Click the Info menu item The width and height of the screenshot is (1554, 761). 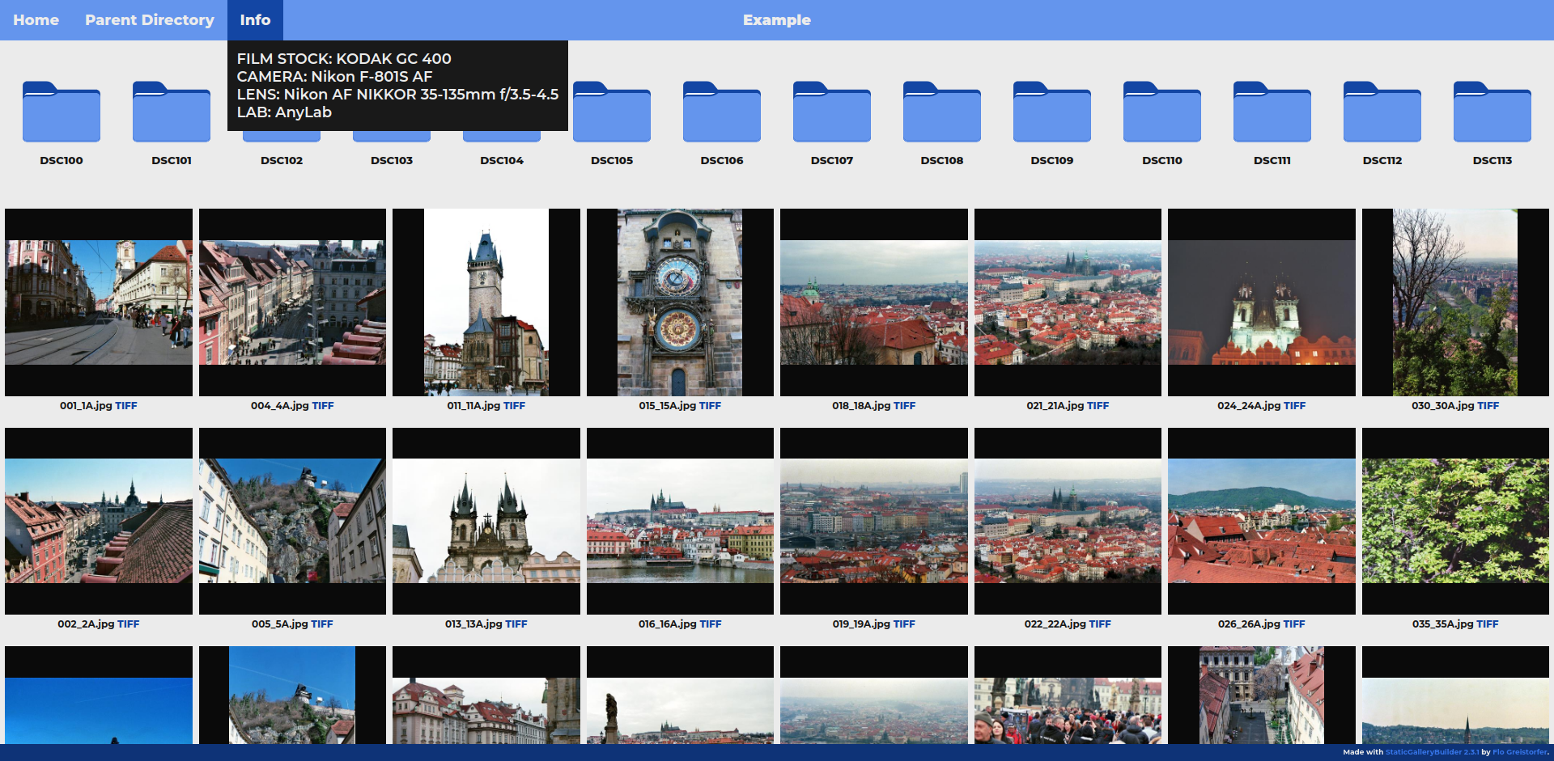coord(255,20)
